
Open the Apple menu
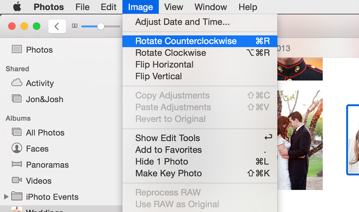pyautogui.click(x=17, y=7)
